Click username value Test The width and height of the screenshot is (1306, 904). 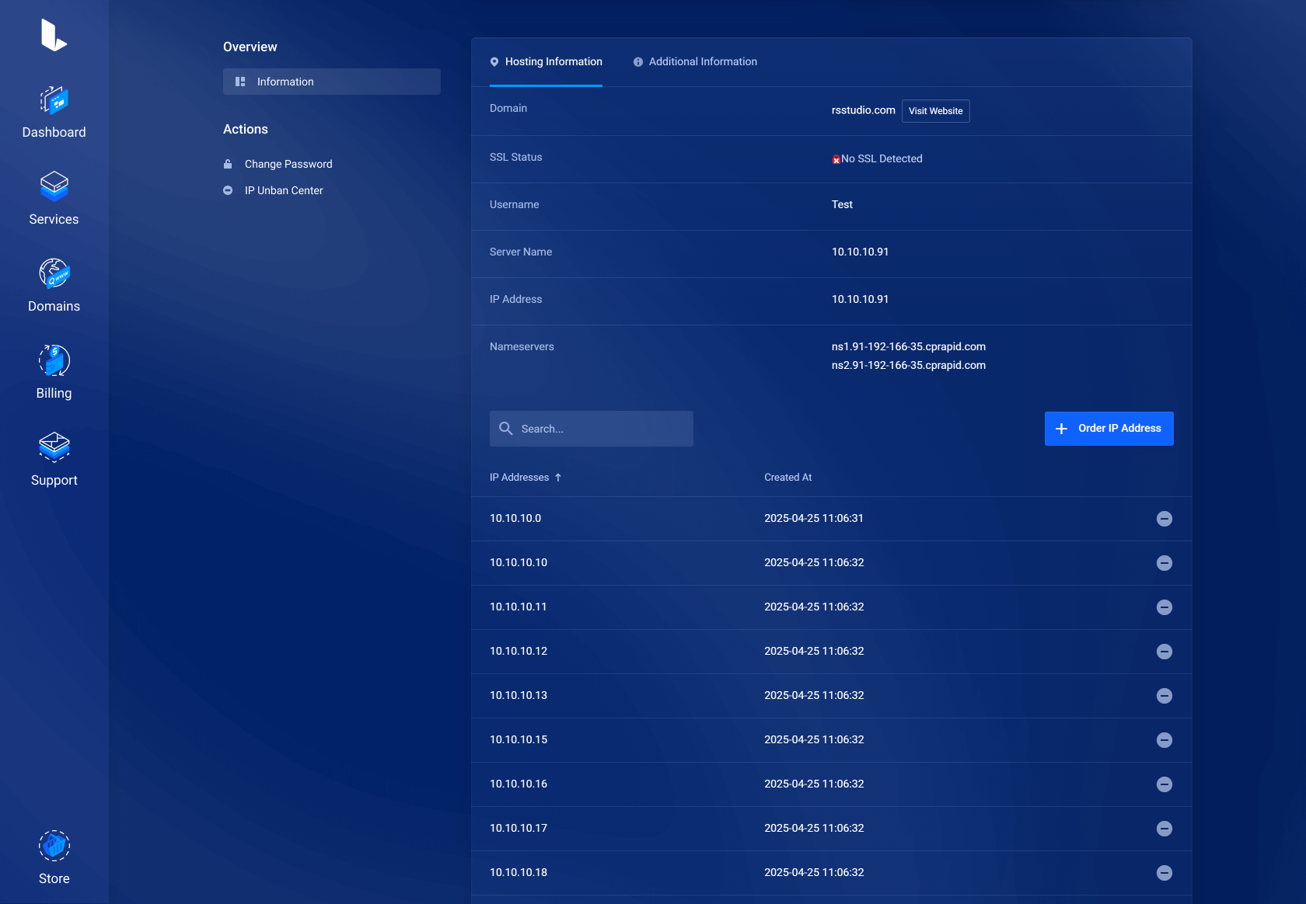842,204
